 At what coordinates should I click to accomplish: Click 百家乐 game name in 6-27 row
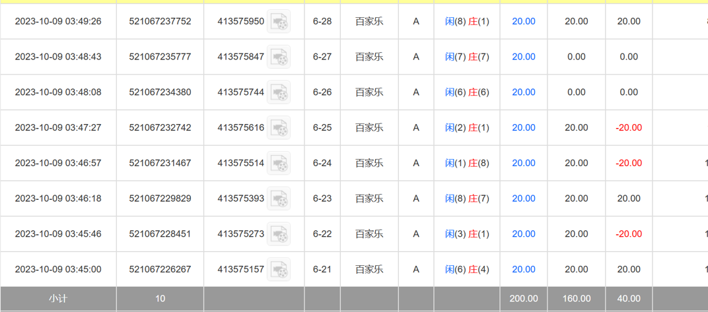[x=369, y=57]
